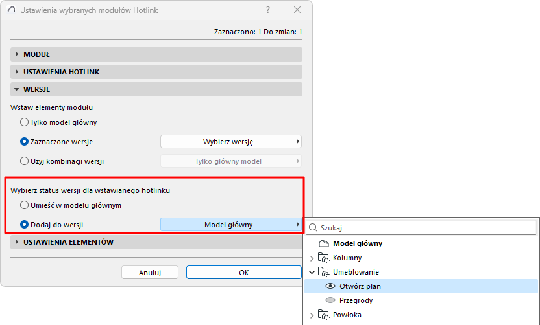Image resolution: width=540 pixels, height=325 pixels.
Task: Open the help question mark button
Action: (268, 10)
